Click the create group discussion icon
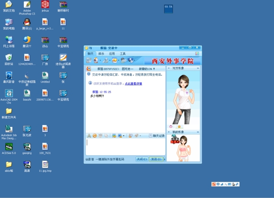The height and width of the screenshot is (198, 274). [x=124, y=60]
